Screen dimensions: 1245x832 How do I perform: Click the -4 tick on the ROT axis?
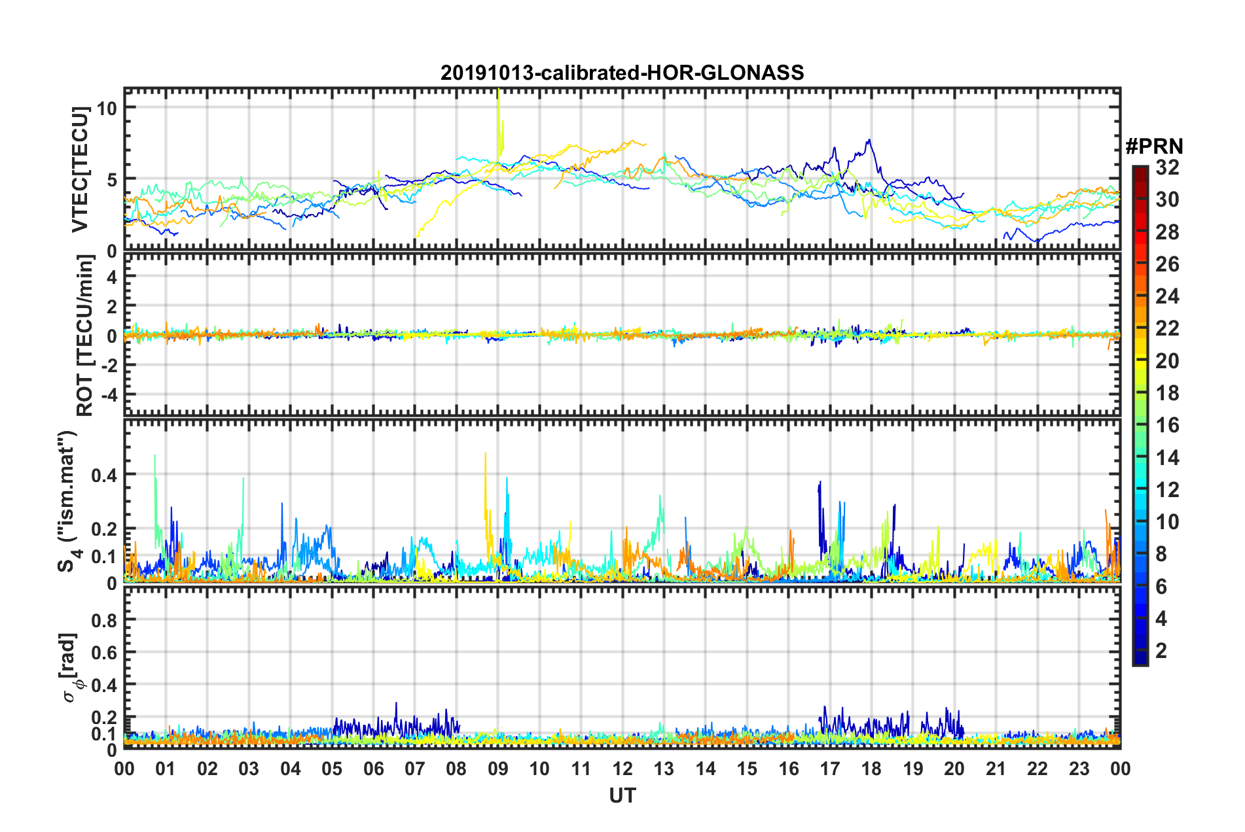tap(109, 395)
